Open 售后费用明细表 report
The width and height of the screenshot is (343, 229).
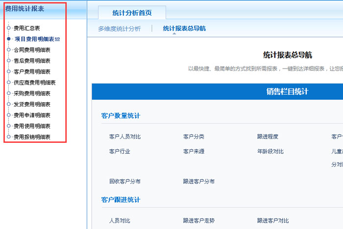pos(32,61)
